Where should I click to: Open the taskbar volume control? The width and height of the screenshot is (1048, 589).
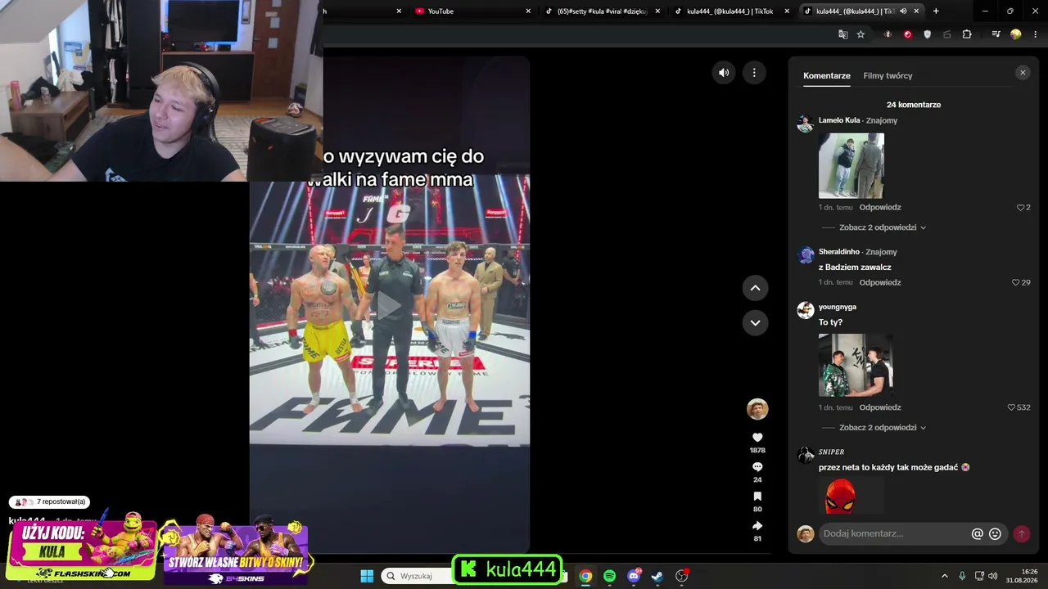coord(992,576)
